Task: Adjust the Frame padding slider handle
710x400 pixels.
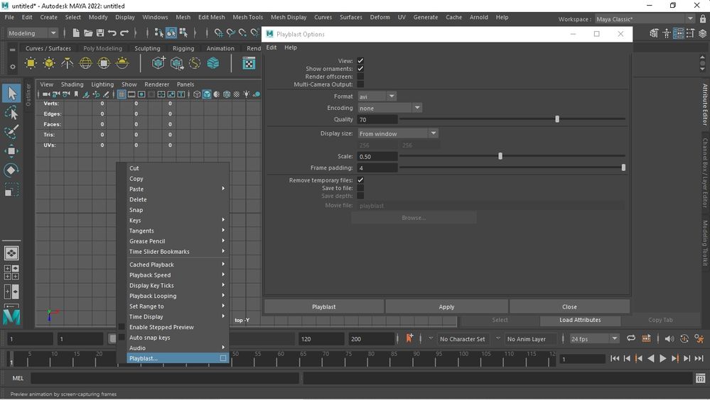Action: [623, 167]
